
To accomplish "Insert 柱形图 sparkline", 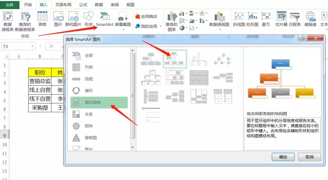I will tap(252, 19).
